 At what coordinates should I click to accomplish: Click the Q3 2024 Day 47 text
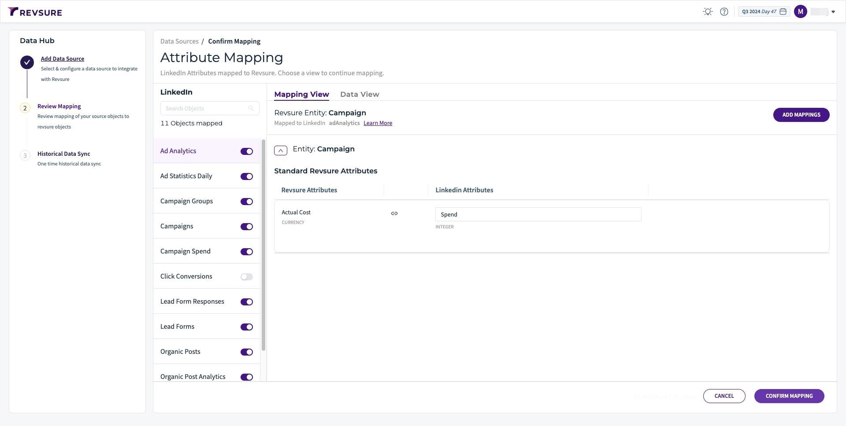pyautogui.click(x=759, y=12)
